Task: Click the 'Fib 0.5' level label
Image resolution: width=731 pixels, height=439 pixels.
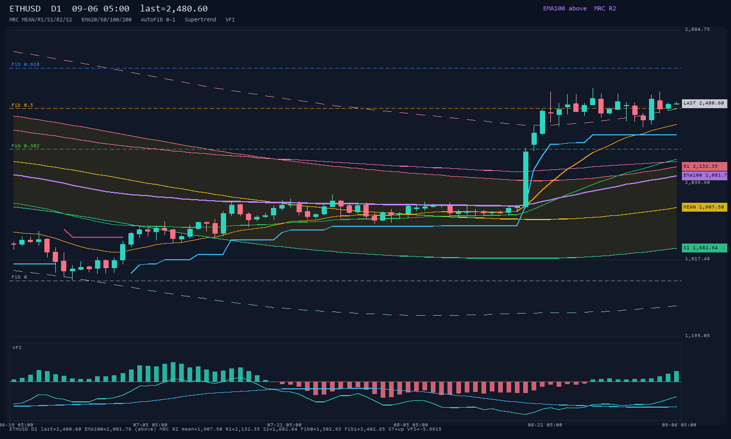Action: 22,105
